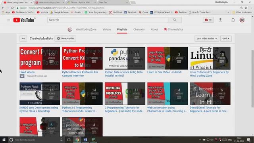254x143 pixels.
Task: Open the Liked videos playlist link
Action: point(27,72)
